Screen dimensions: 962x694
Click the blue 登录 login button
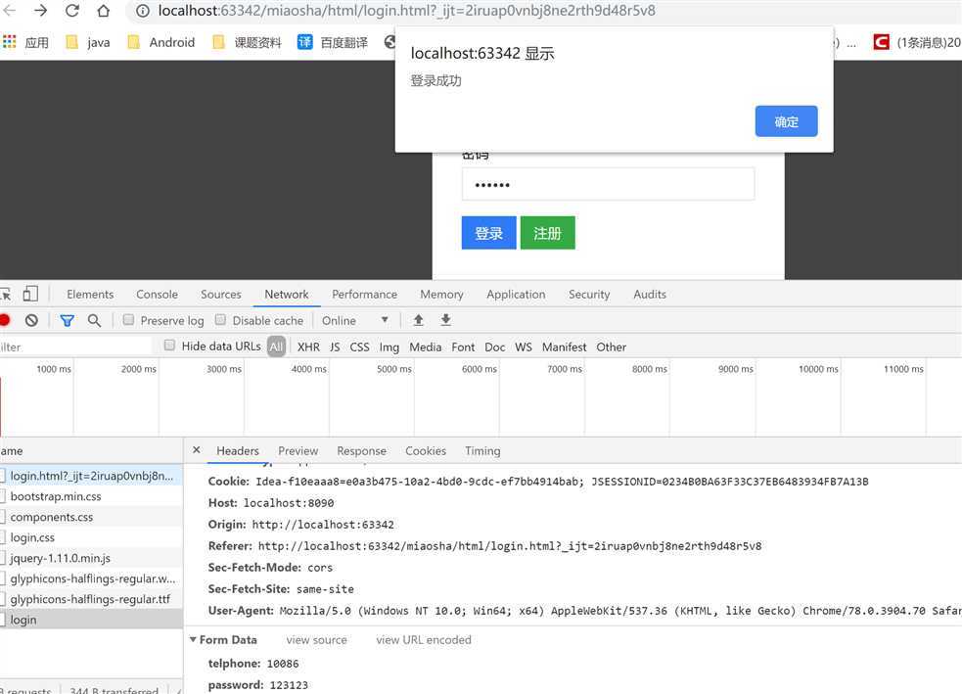pyautogui.click(x=489, y=233)
